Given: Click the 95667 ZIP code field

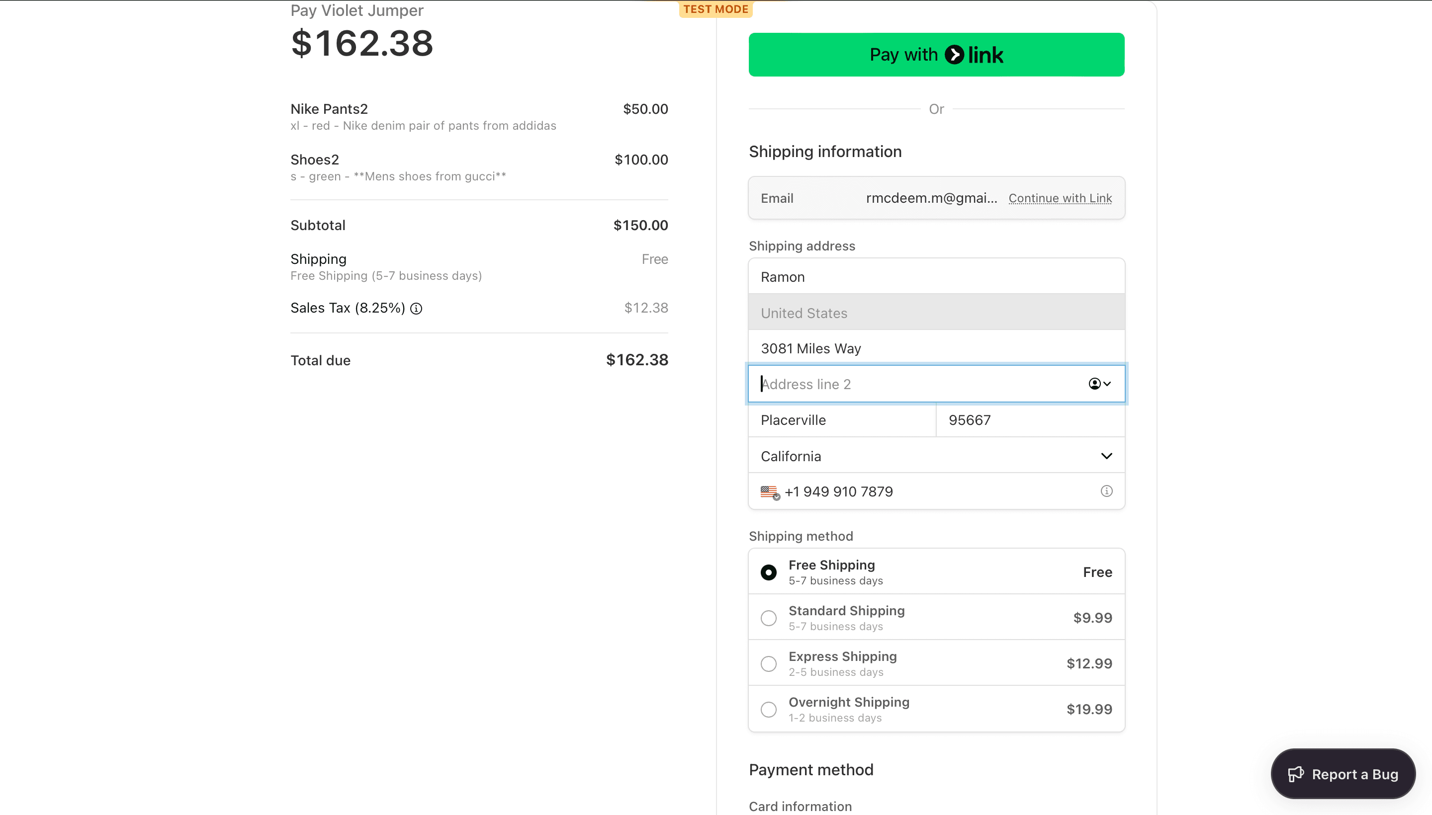Looking at the screenshot, I should (x=1029, y=420).
